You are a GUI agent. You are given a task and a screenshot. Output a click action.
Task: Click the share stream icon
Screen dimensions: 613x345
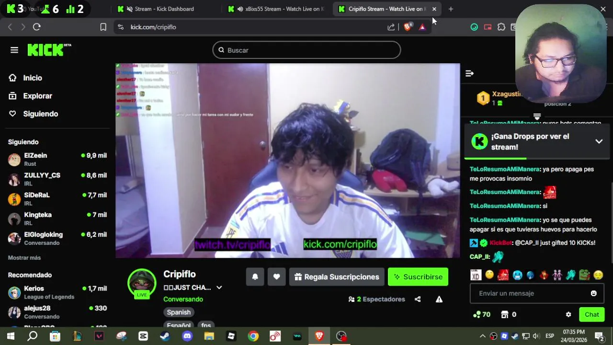[x=418, y=299]
